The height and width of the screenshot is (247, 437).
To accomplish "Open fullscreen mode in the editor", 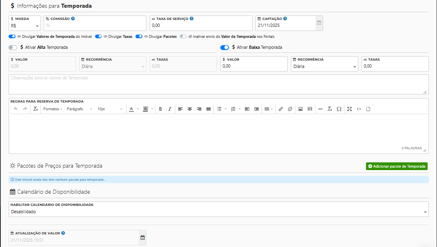I will (x=349, y=109).
